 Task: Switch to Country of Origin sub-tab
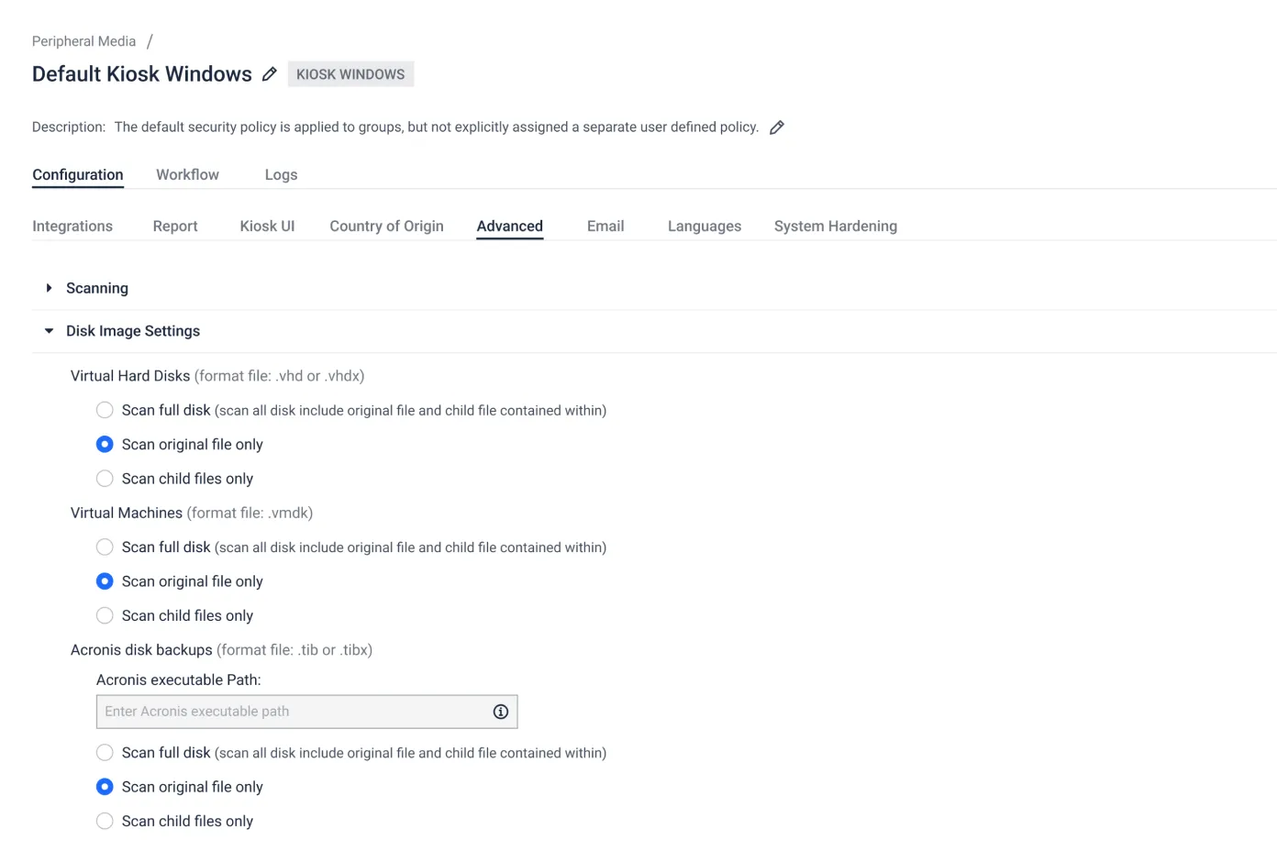pos(386,226)
